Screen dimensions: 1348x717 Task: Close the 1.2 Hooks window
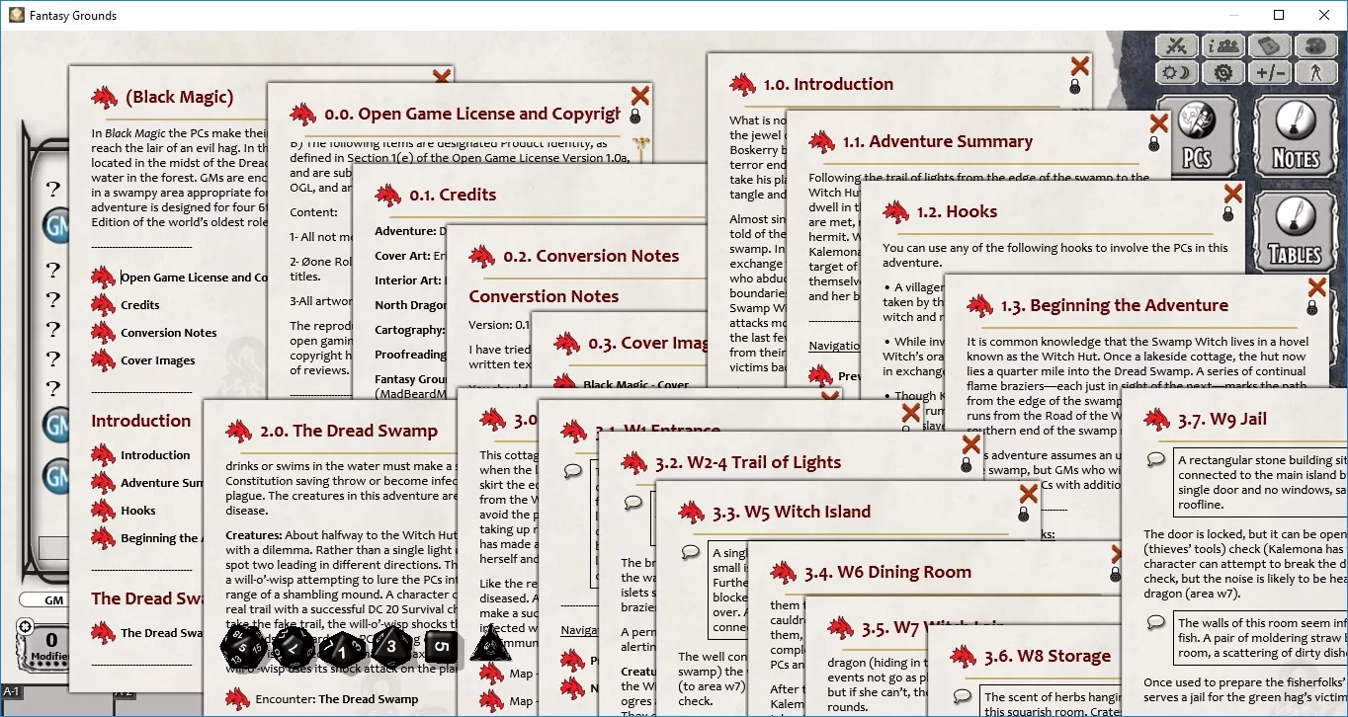(1232, 193)
